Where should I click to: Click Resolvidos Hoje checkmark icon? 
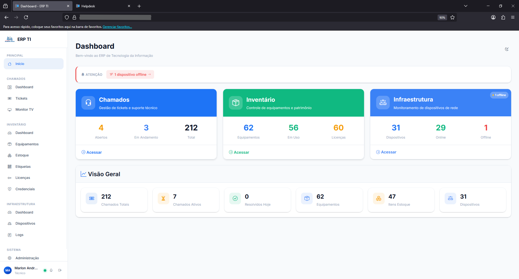pos(235,199)
